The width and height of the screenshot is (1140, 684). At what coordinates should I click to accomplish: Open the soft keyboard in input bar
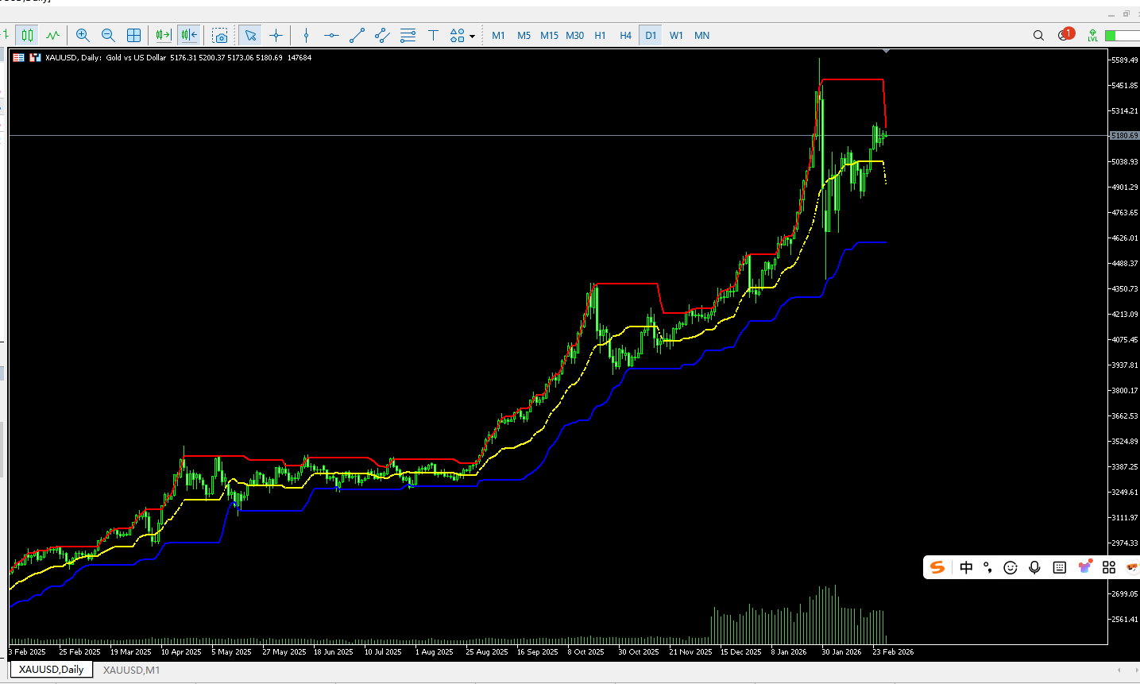click(1059, 567)
